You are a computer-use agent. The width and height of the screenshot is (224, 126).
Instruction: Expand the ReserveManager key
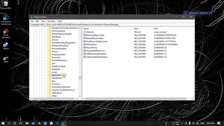47,75
